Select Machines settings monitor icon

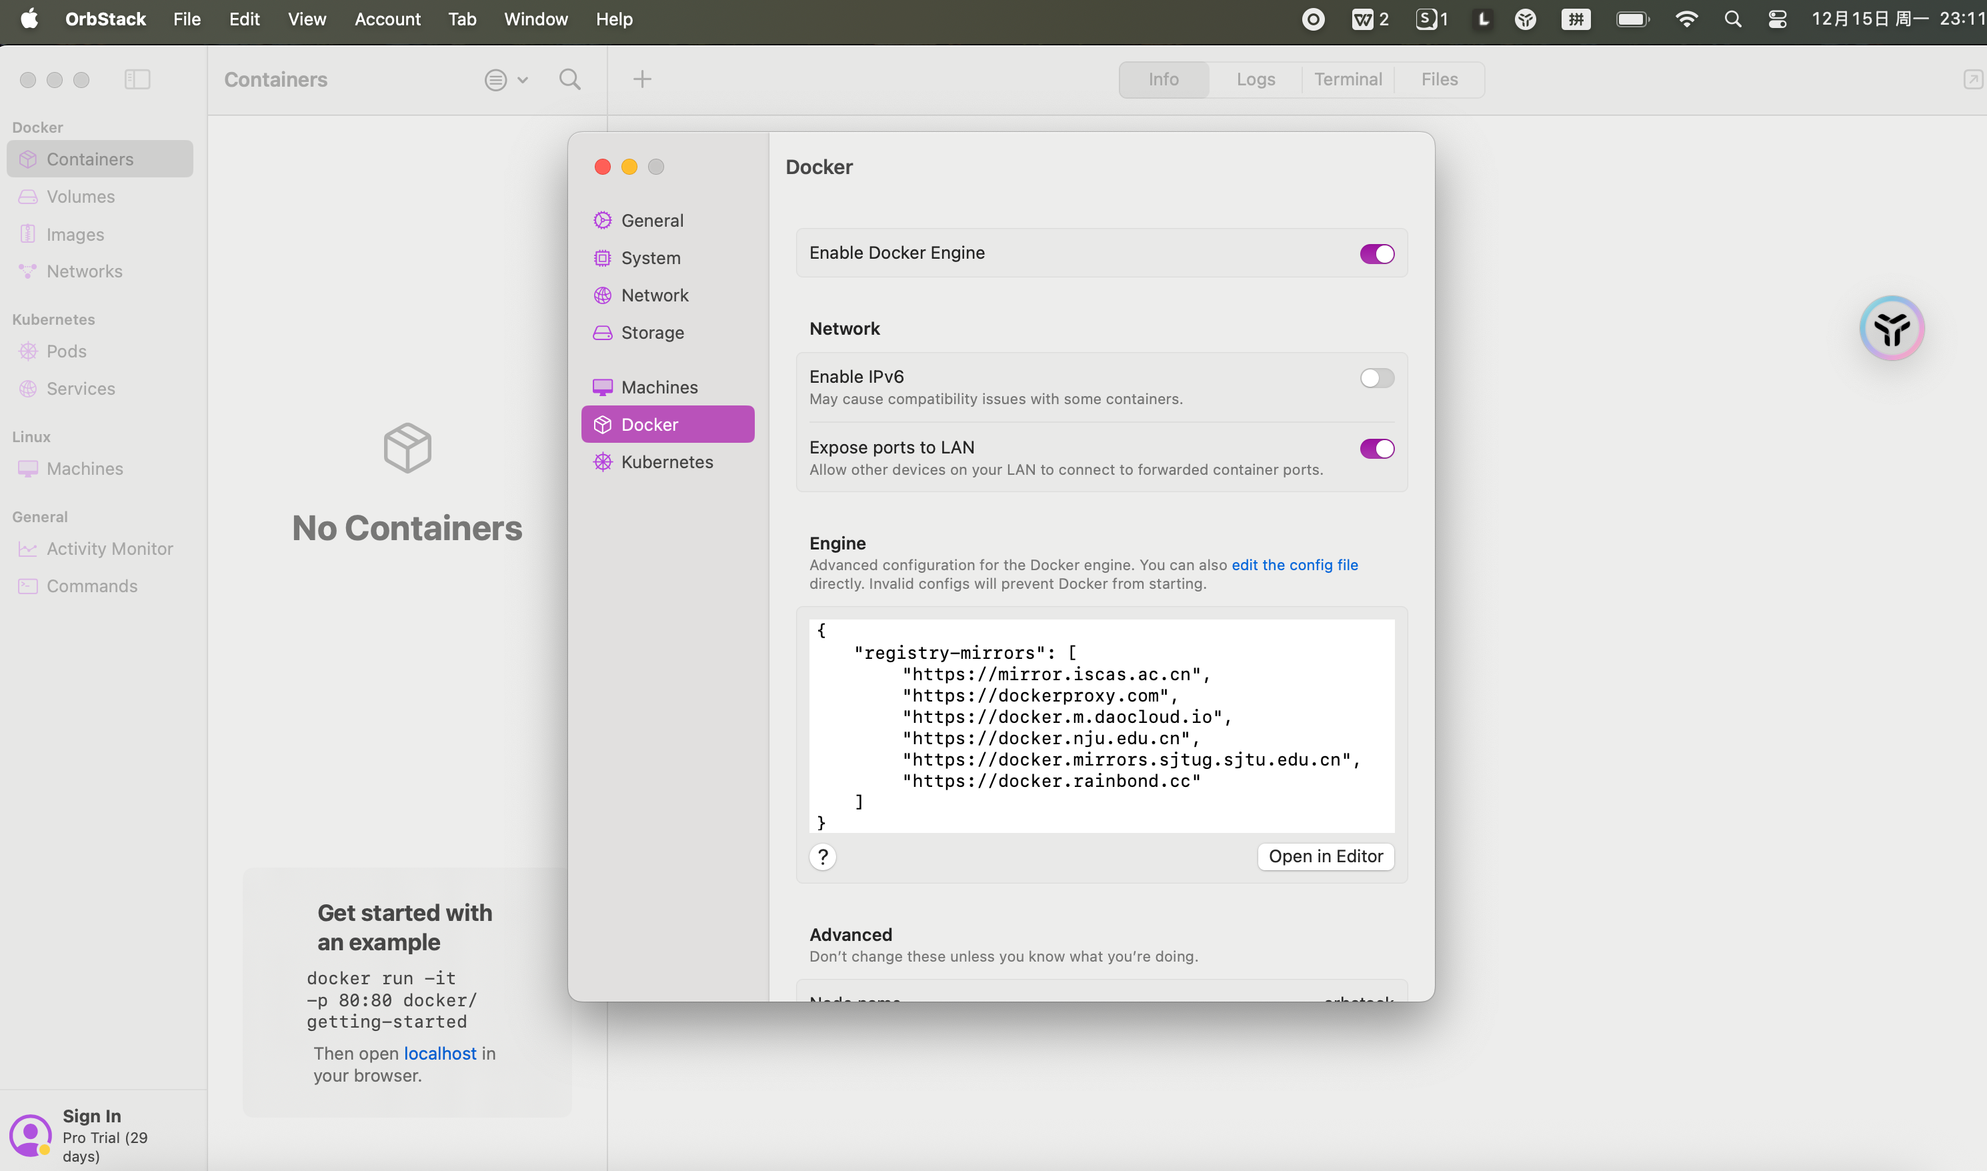tap(603, 387)
